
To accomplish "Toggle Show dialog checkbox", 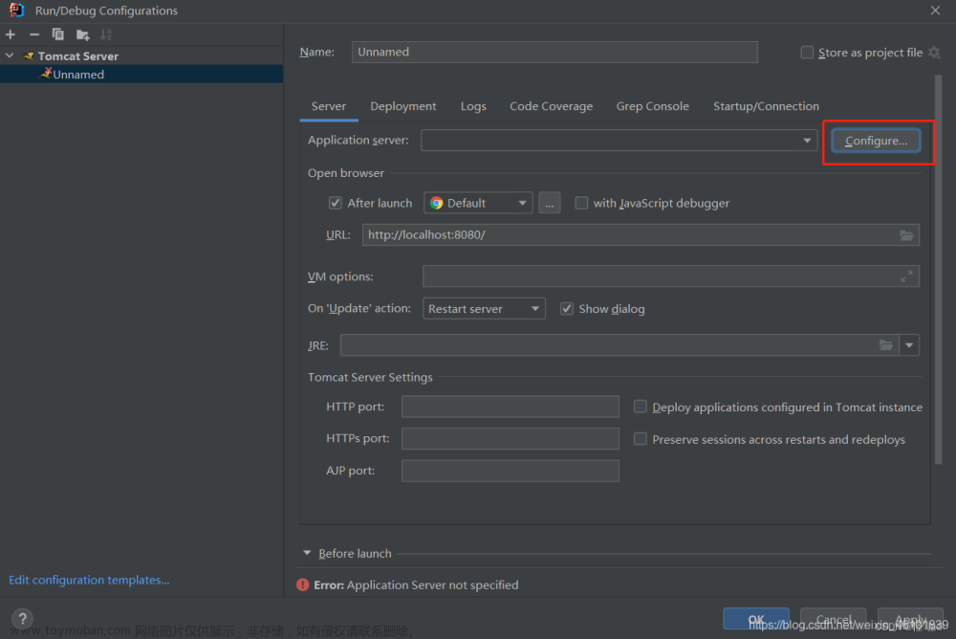I will click(x=567, y=309).
